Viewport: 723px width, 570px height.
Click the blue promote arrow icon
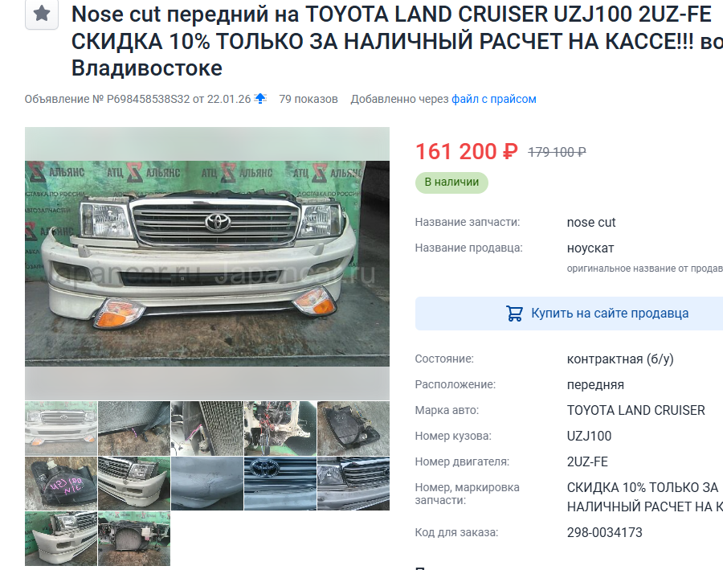[260, 98]
